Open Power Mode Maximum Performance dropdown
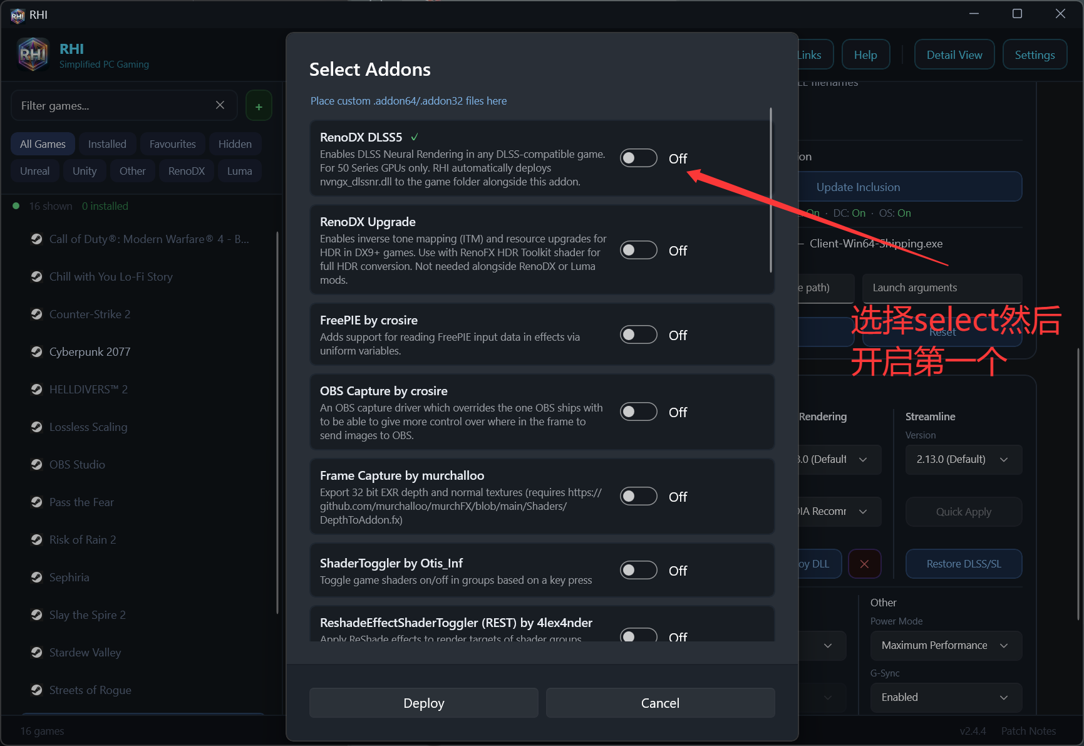 tap(946, 645)
